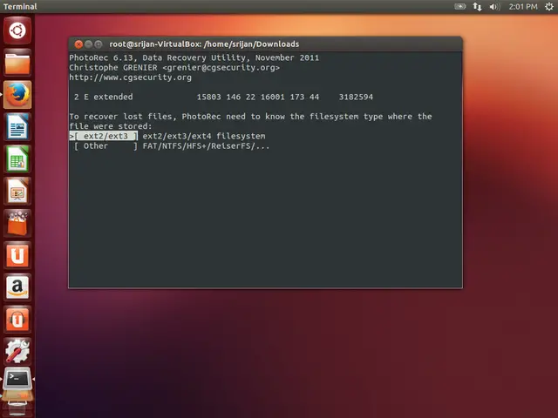
Task: Minimize the terminal window
Action: point(88,44)
